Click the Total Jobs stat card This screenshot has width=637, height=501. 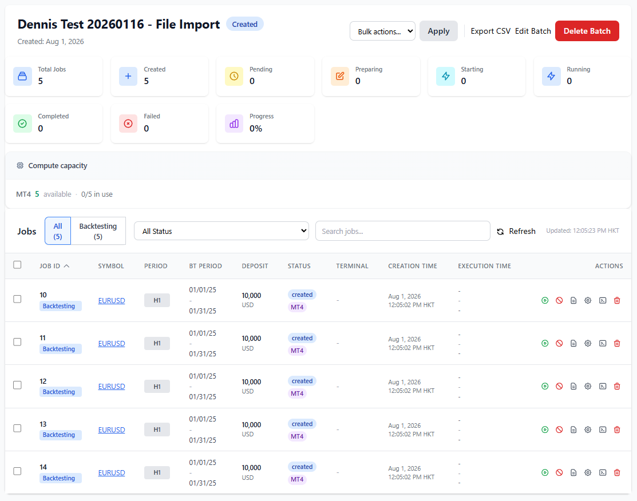pyautogui.click(x=54, y=77)
